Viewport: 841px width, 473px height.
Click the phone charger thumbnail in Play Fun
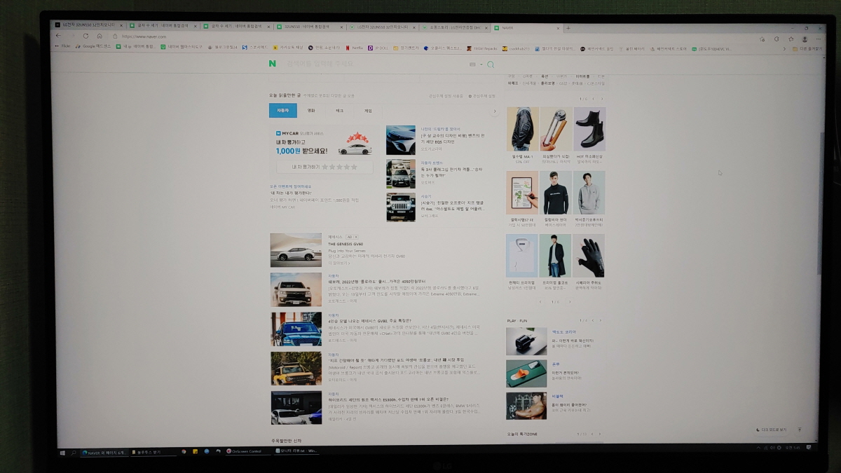coord(526,341)
